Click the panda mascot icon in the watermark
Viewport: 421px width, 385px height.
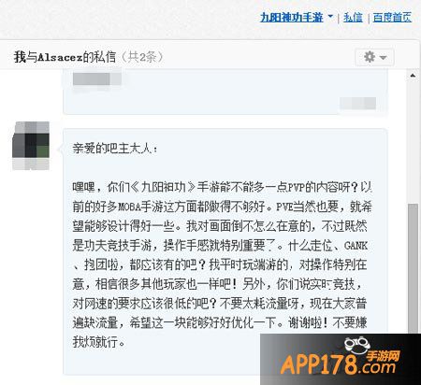[x=356, y=344]
